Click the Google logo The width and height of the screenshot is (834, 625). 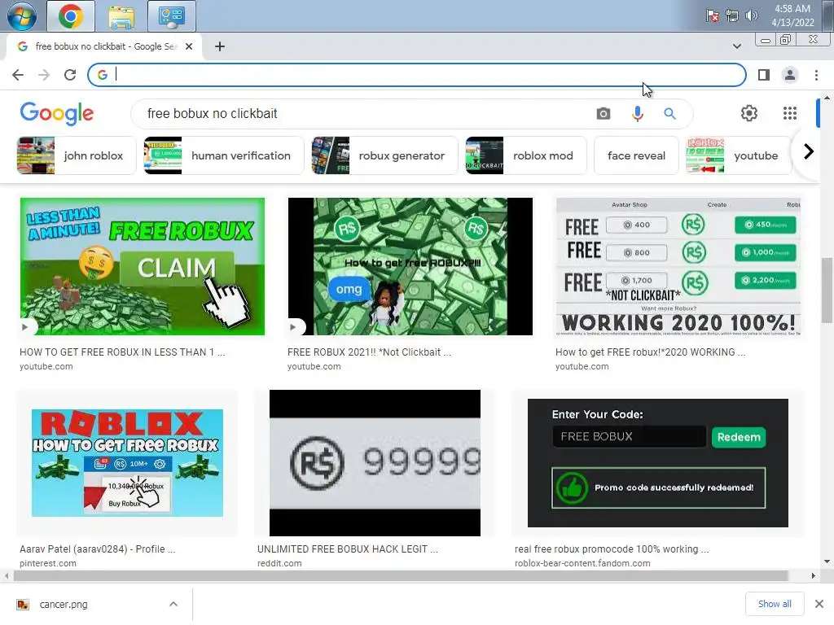pyautogui.click(x=57, y=113)
